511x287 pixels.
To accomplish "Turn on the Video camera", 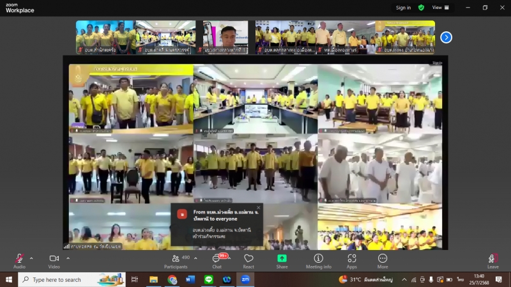I will (54, 261).
